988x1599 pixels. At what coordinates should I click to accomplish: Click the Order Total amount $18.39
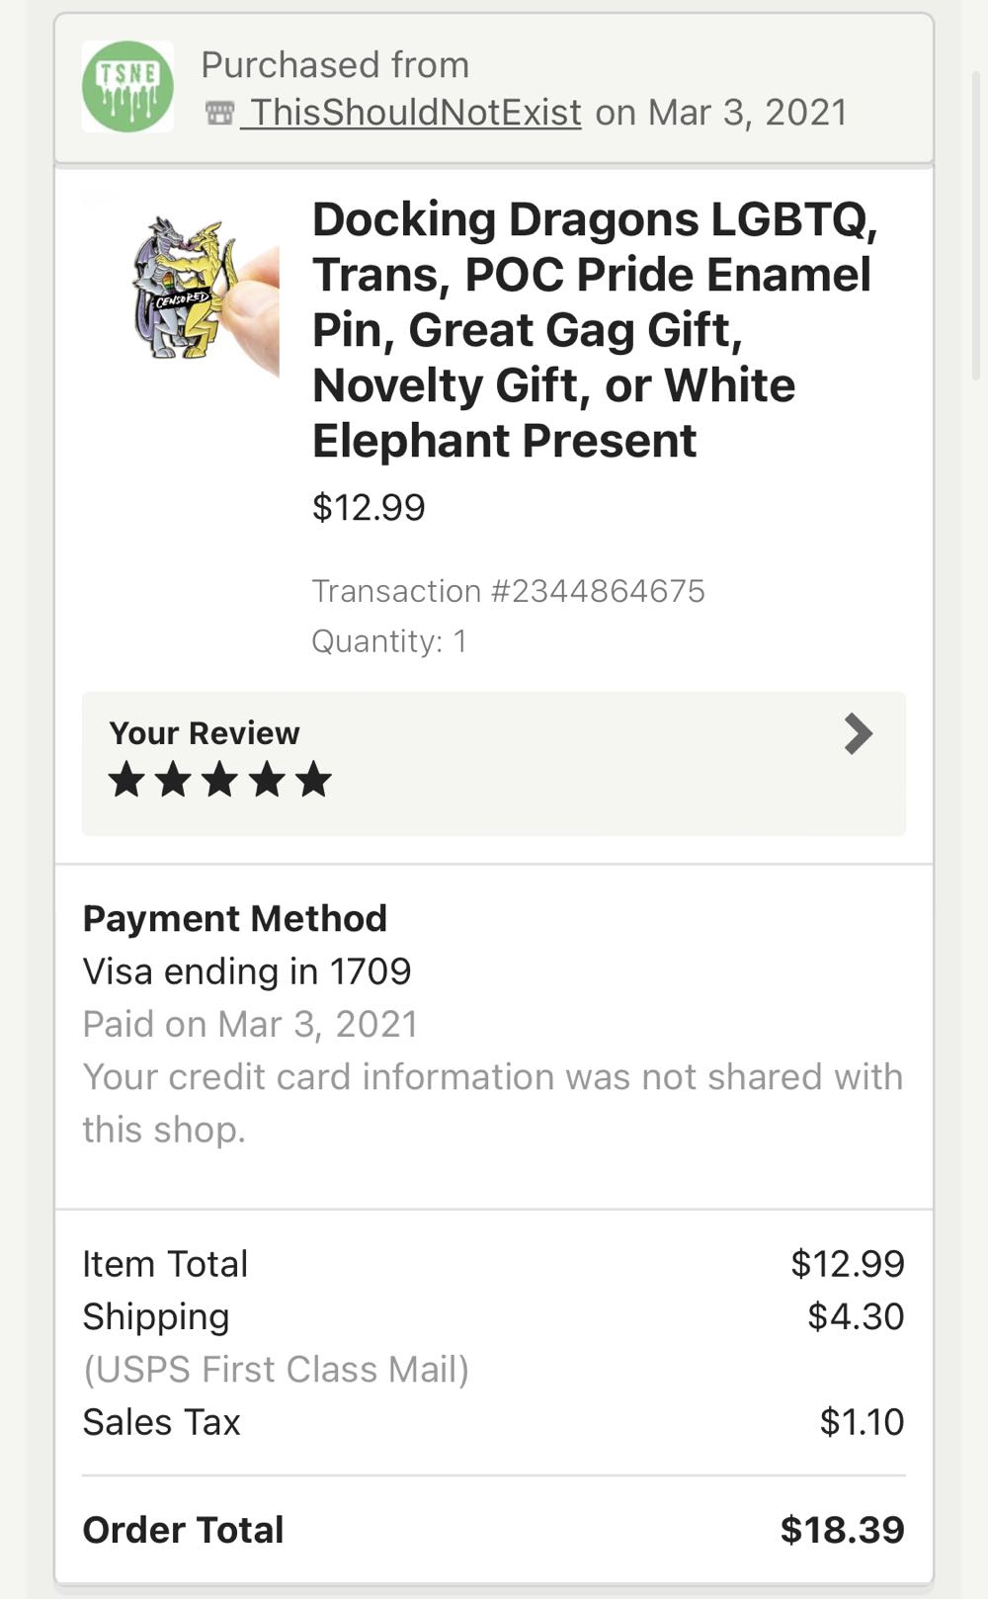pyautogui.click(x=842, y=1530)
